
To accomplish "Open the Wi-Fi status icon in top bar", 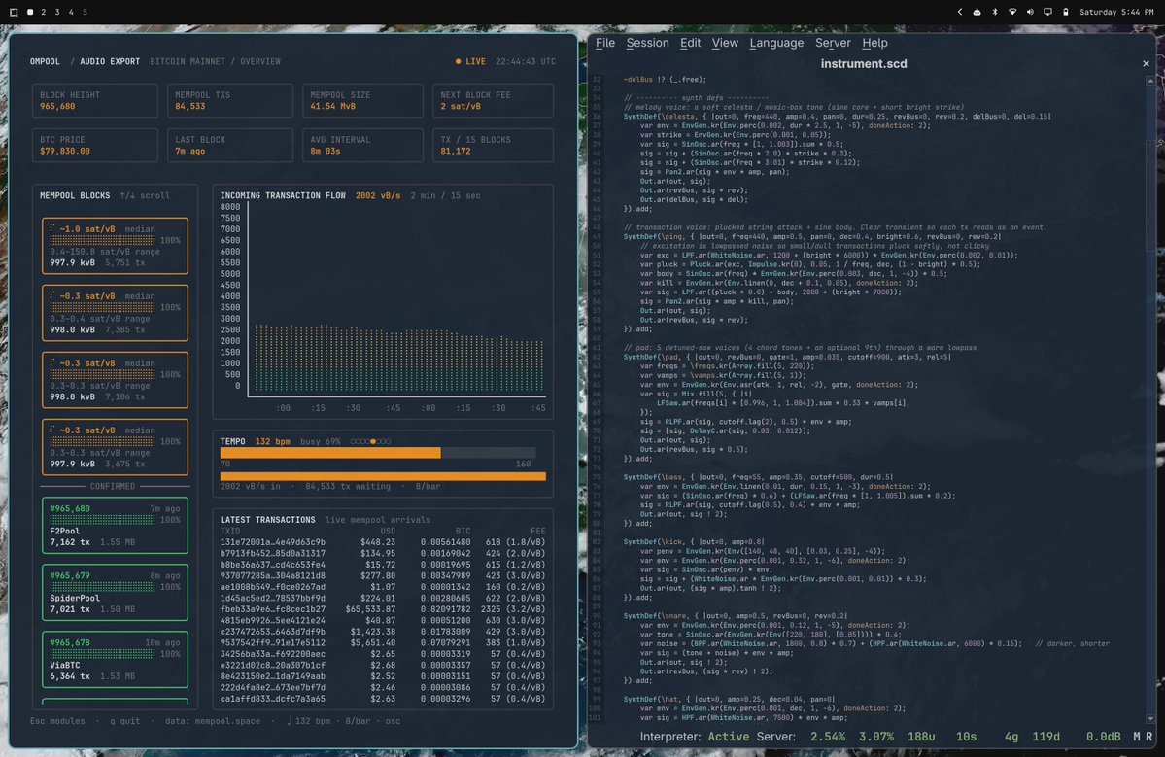I will (x=1011, y=12).
